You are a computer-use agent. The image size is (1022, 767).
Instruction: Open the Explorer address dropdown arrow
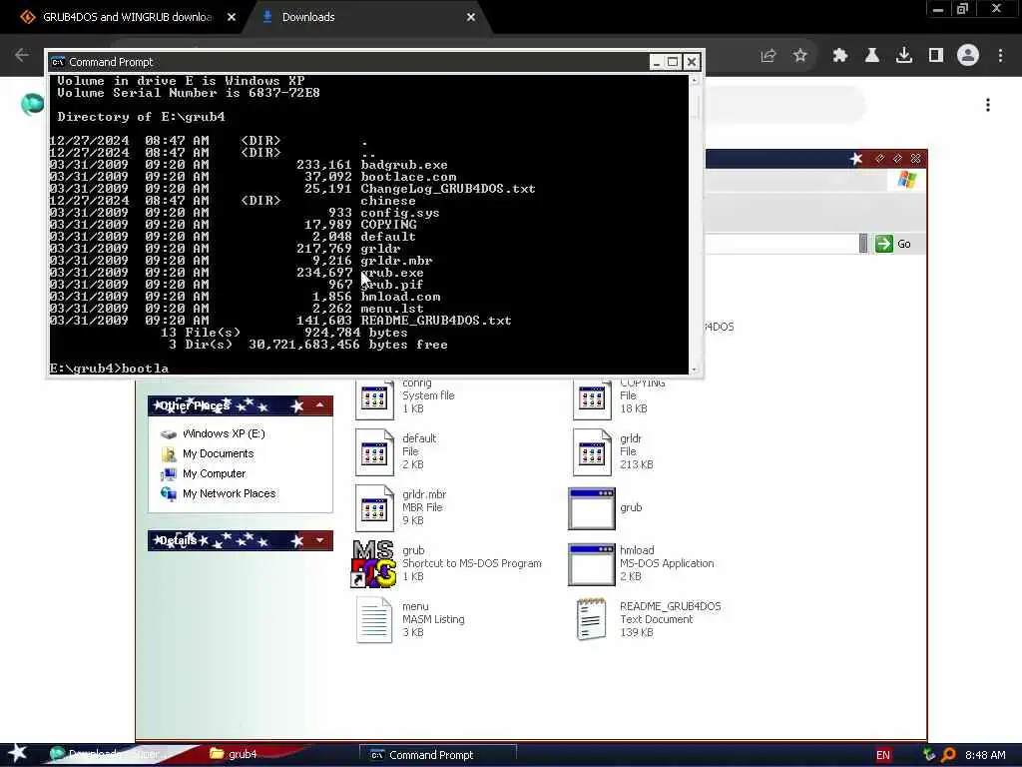863,244
